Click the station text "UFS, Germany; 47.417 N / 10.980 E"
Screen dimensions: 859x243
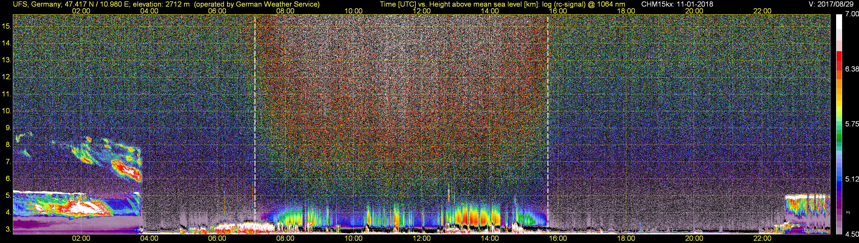(71, 4)
